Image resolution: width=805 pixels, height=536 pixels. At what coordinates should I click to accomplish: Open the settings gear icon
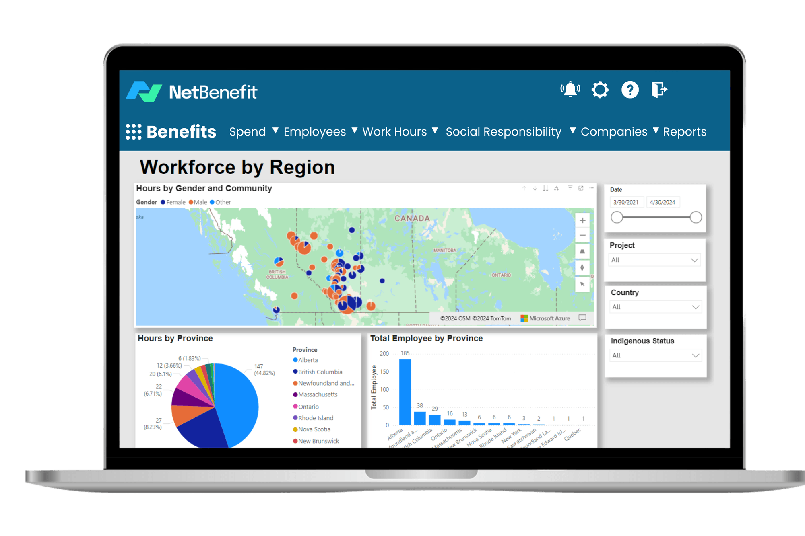coord(600,90)
